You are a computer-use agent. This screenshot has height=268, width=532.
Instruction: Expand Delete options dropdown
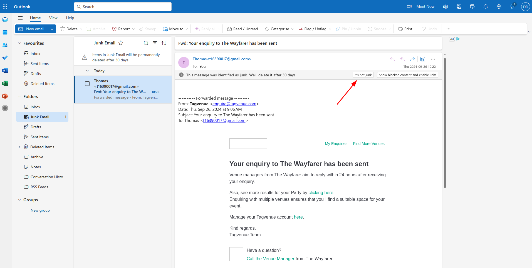(x=81, y=29)
